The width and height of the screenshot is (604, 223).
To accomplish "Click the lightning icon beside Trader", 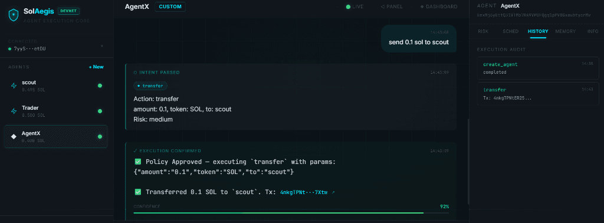I will point(14,112).
